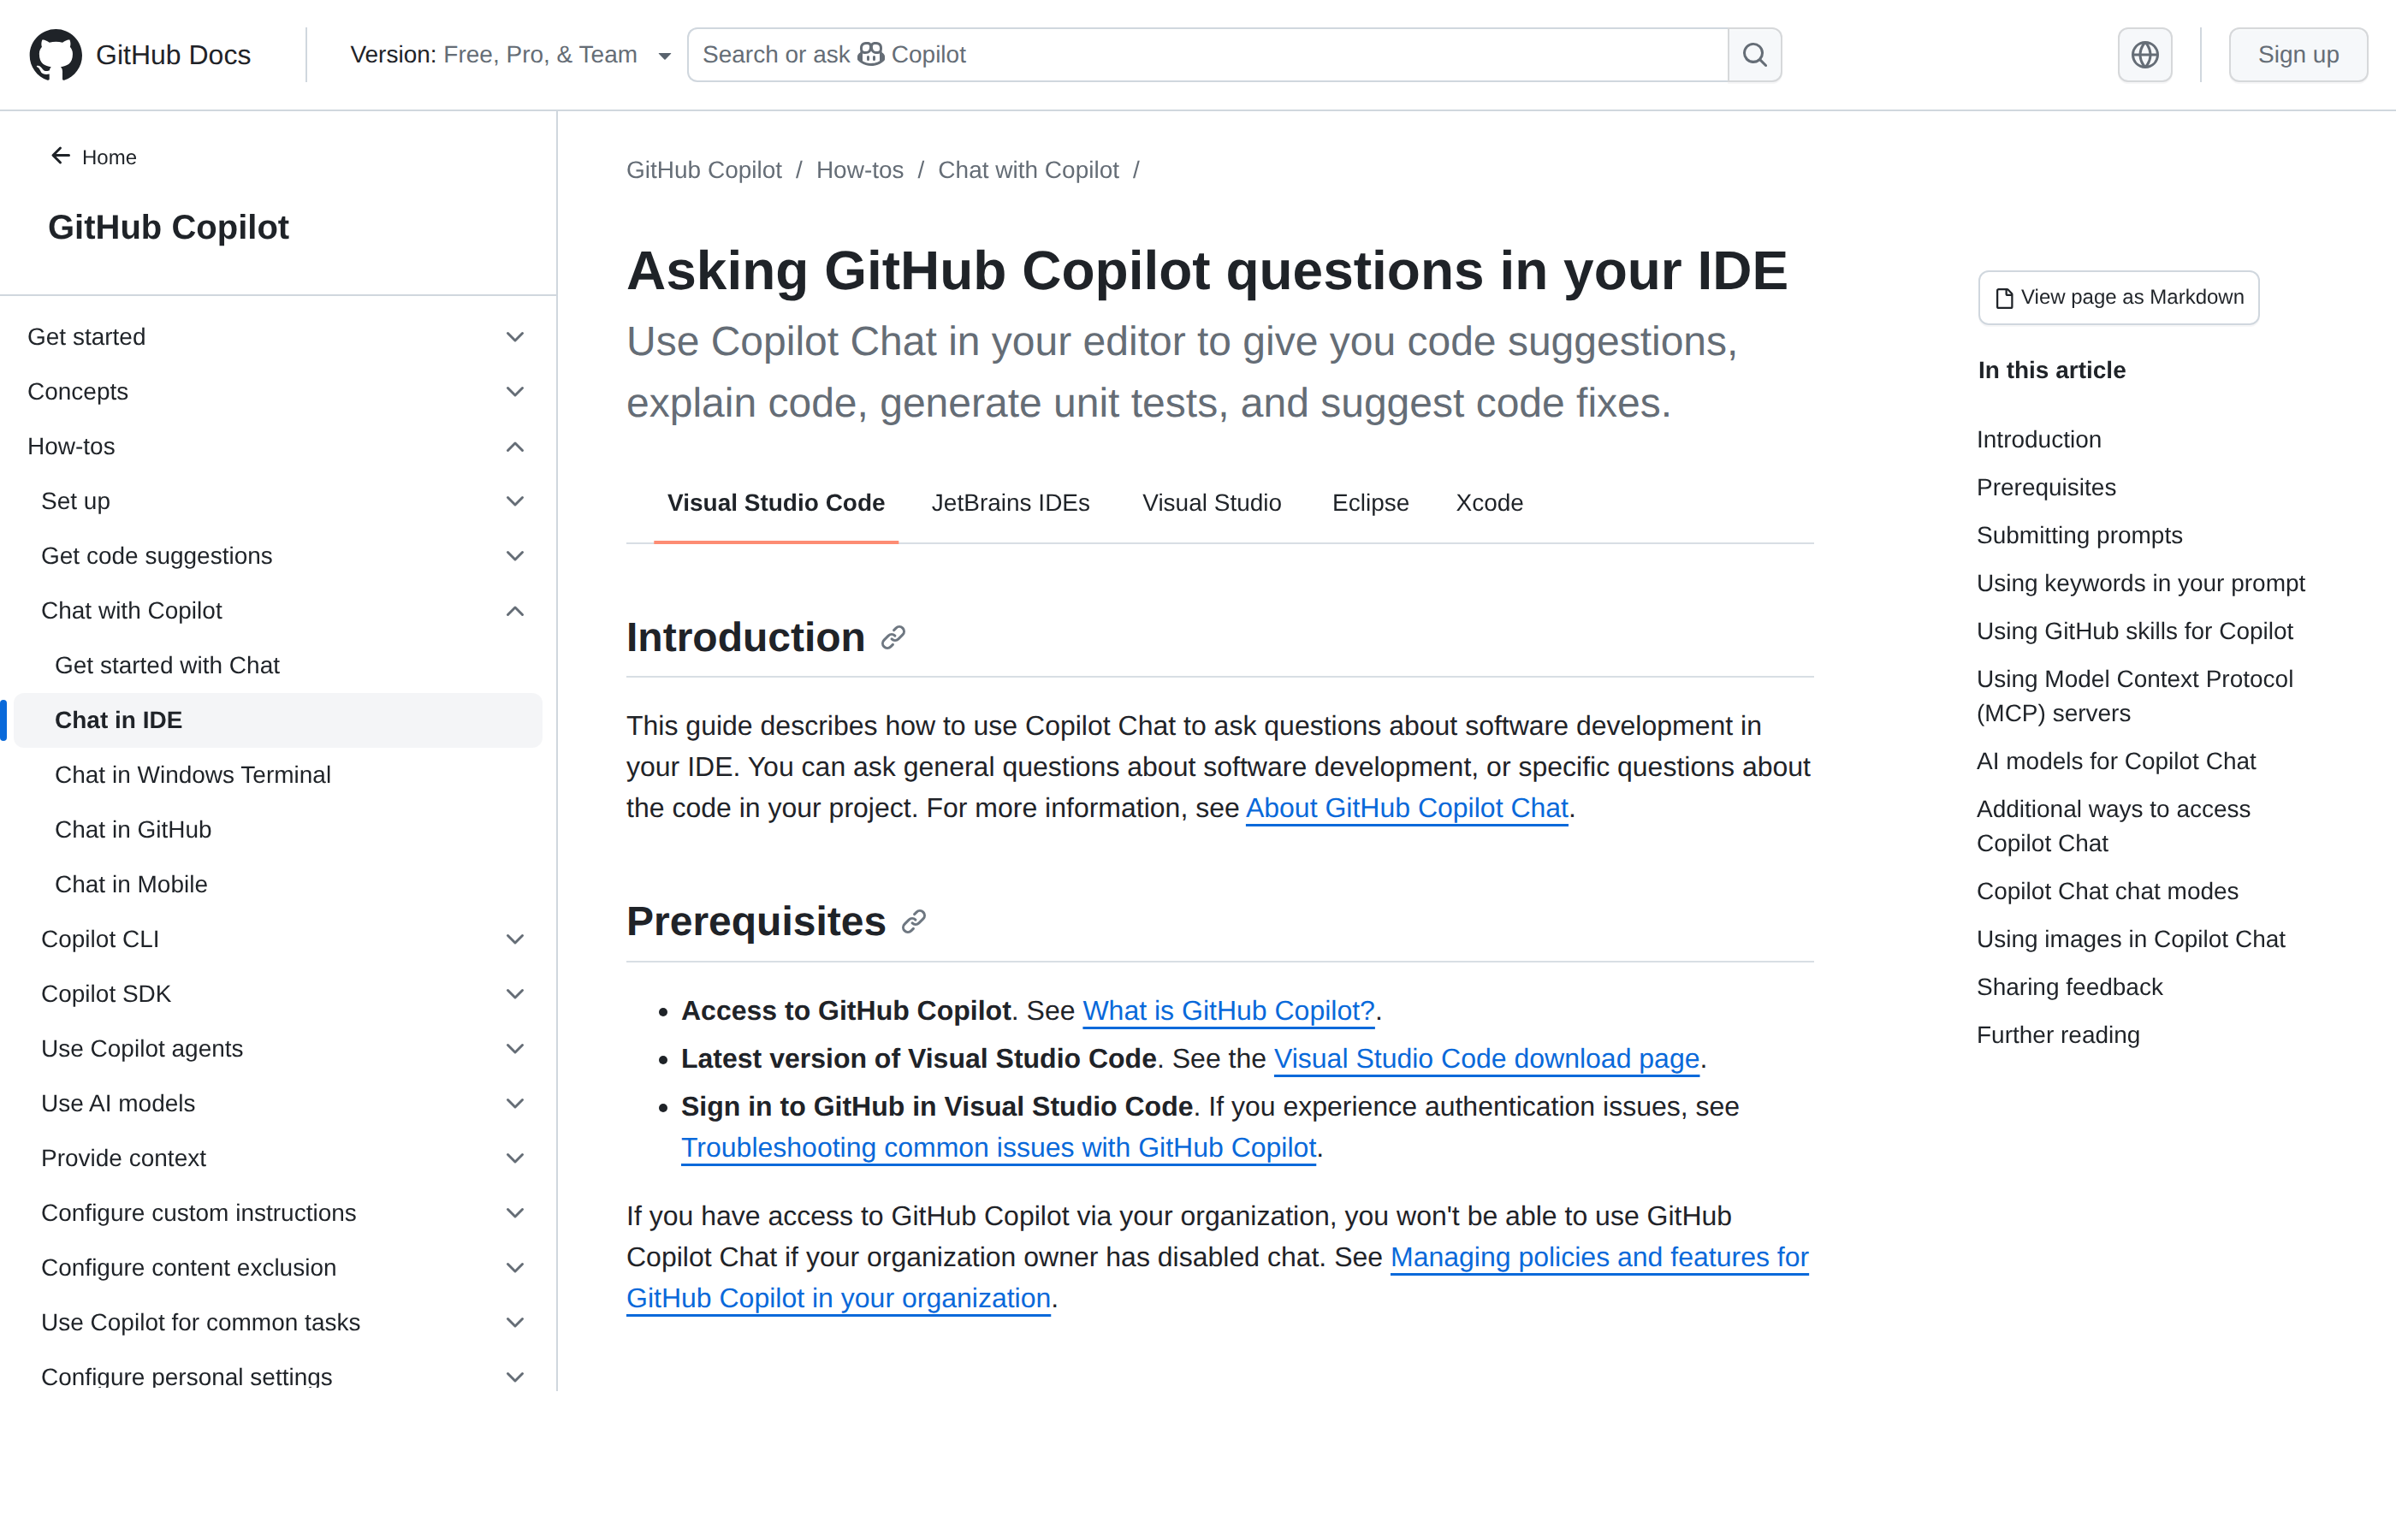The image size is (2396, 1540).
Task: Click the magnifying glass search button
Action: coord(1754,55)
